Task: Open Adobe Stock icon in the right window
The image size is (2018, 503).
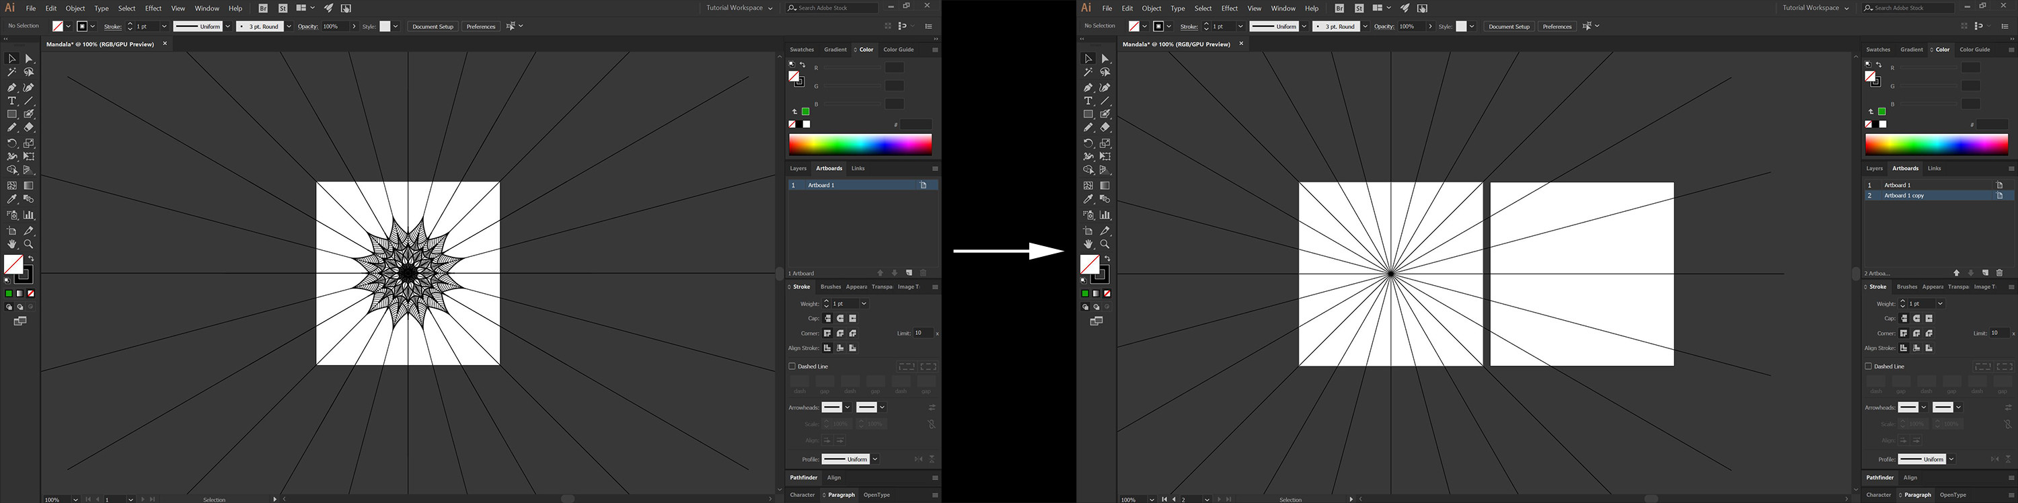Action: (x=1359, y=8)
